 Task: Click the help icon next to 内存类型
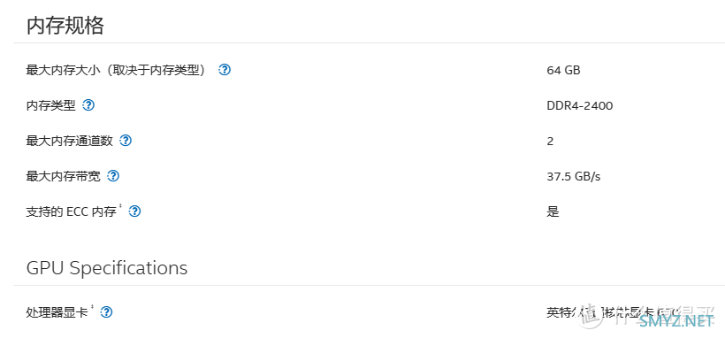click(88, 105)
